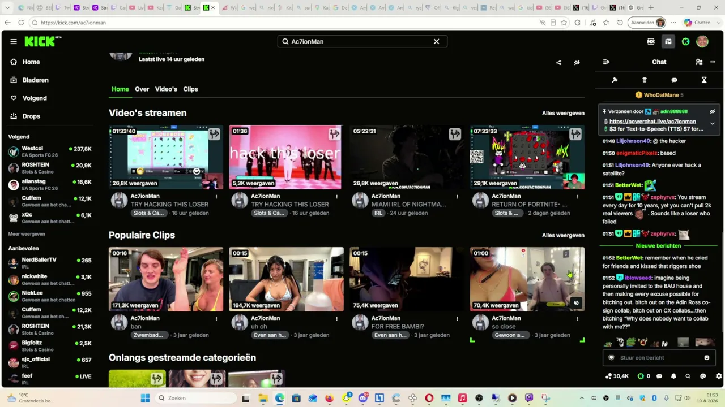This screenshot has height=407, width=725.
Task: Open xQc channel in followed list
Action: (50, 218)
